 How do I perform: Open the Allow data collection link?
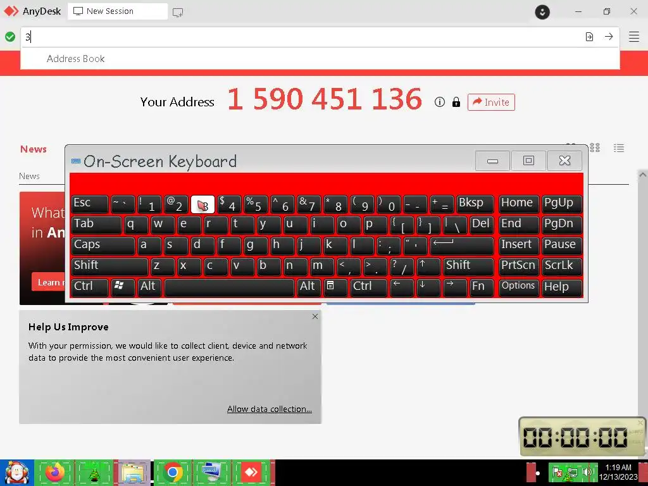270,409
